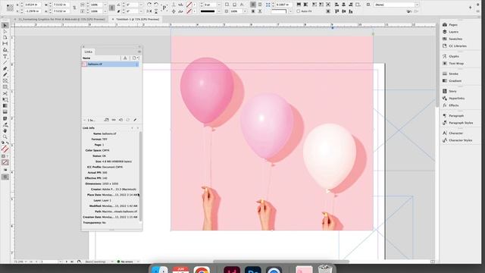The image size is (485, 273).
Task: Open the scale X percentage dropdown
Action: (105, 5)
